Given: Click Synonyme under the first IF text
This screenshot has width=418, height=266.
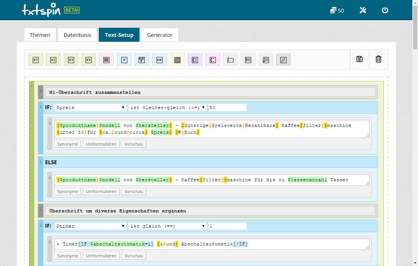Looking at the screenshot, I should tap(68, 144).
